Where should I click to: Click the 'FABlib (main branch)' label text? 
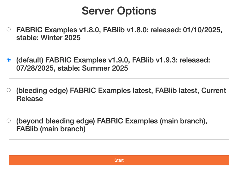pyautogui.click(x=51, y=129)
